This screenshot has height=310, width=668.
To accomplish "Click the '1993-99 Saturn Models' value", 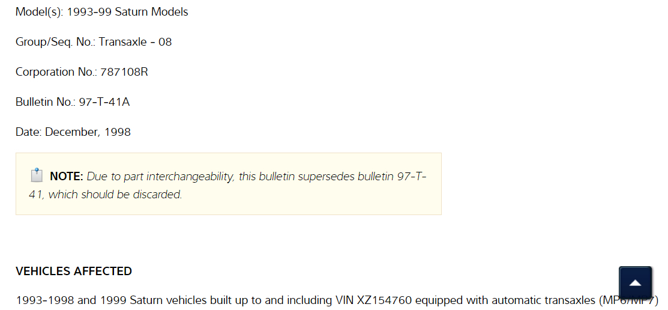I will (127, 12).
